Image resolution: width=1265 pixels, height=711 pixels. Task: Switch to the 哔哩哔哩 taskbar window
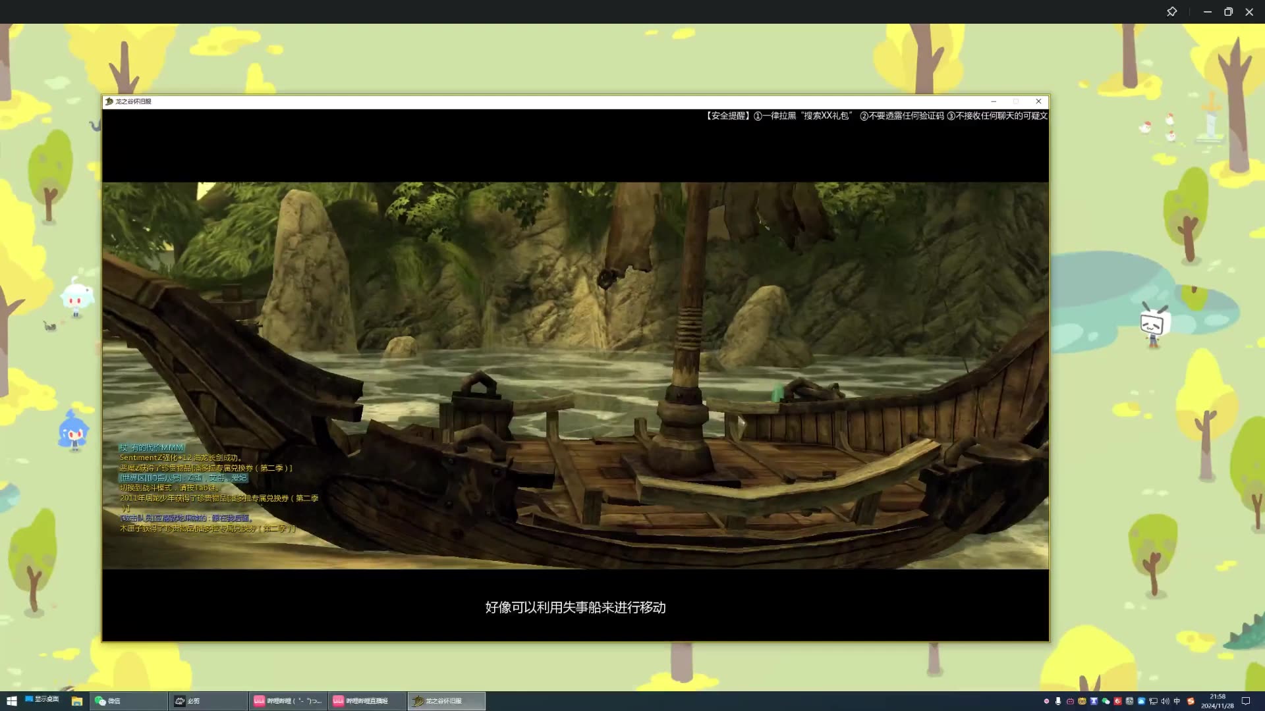(287, 701)
